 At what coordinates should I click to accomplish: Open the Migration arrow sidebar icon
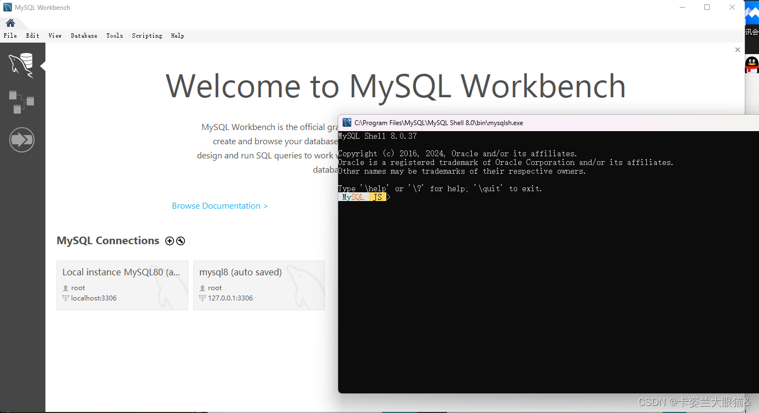pyautogui.click(x=22, y=140)
